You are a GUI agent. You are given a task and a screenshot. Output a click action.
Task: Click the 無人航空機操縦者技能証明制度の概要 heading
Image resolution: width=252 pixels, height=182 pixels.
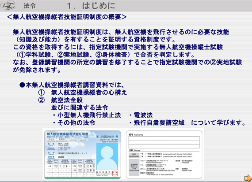point(67,17)
